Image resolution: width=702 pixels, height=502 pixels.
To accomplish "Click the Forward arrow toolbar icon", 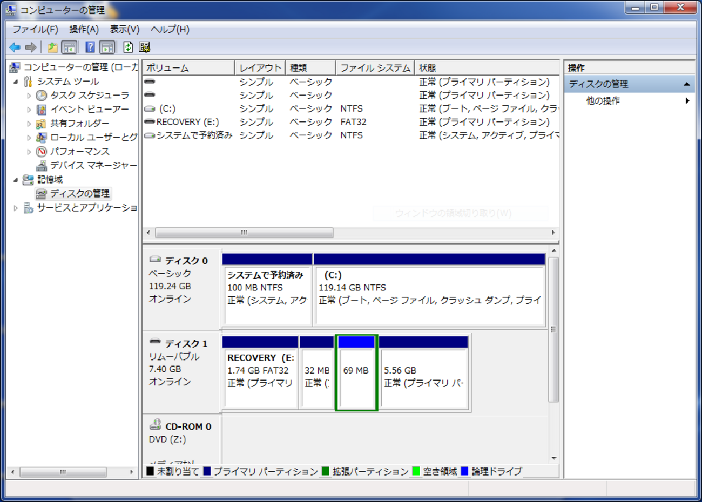I will coord(31,48).
